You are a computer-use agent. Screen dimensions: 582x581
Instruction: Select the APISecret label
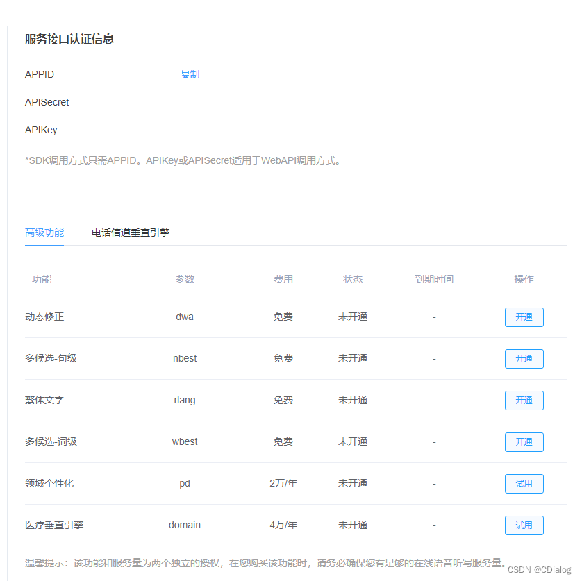[x=47, y=102]
